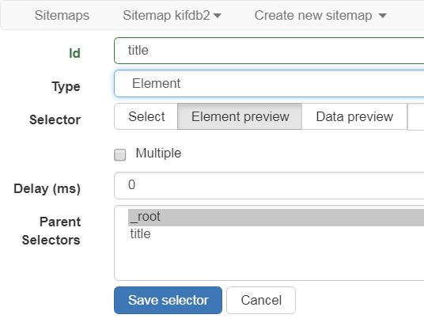
Task: Click the Delay (ms) label
Action: click(47, 188)
